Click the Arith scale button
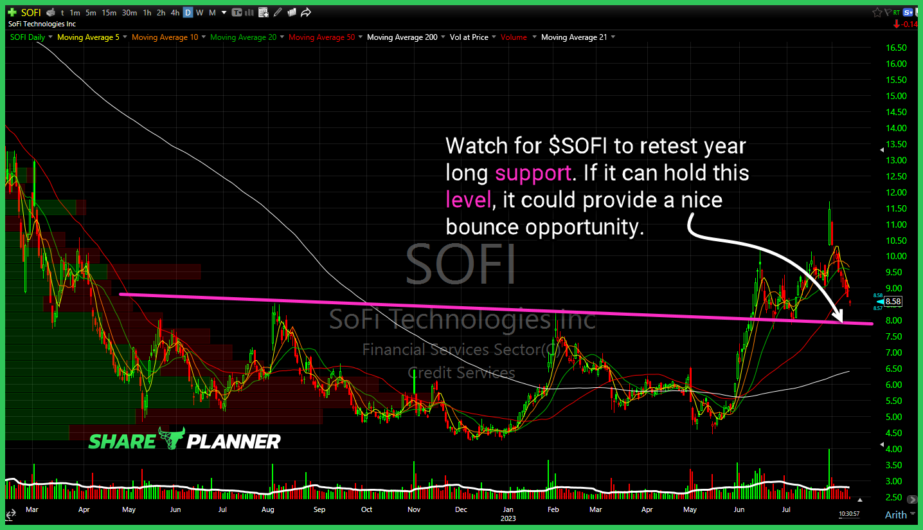The image size is (923, 530). (895, 515)
